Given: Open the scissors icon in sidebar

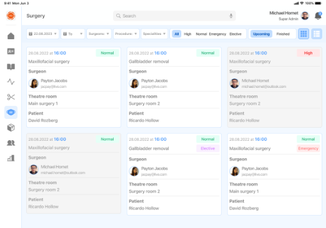Looking at the screenshot, I should click(11, 97).
